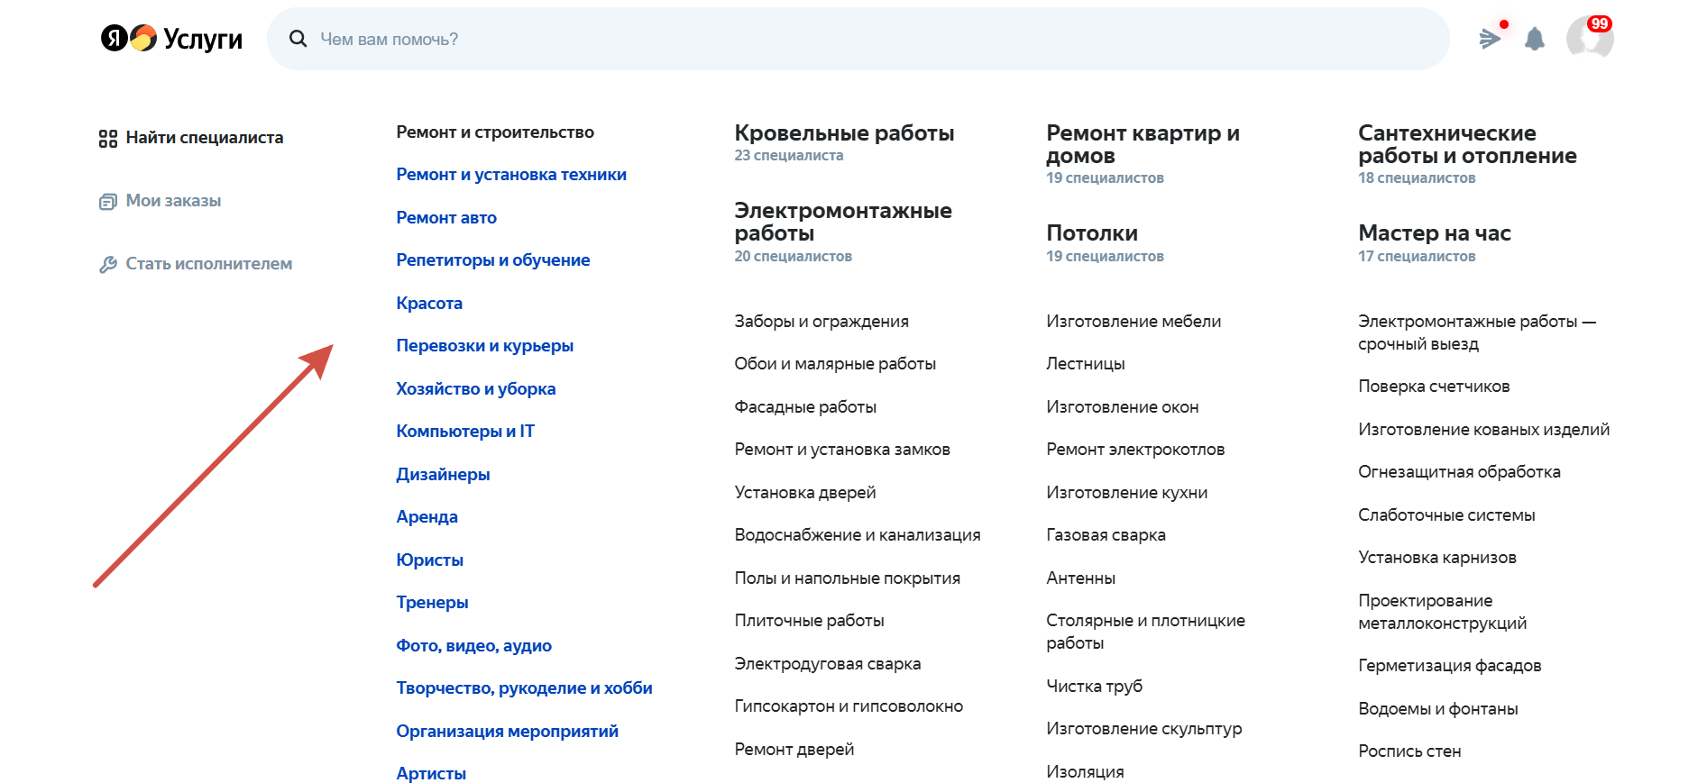Open messages via paper plane icon

pos(1490,38)
